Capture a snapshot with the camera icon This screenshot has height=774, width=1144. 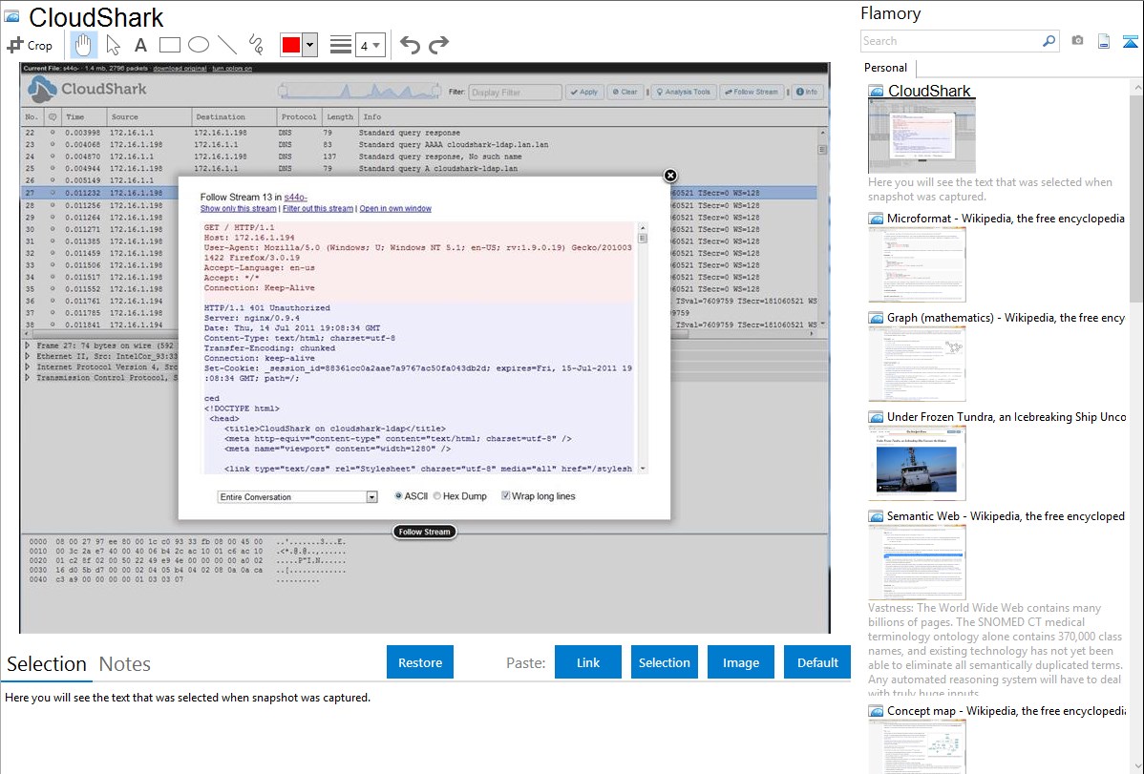1077,41
